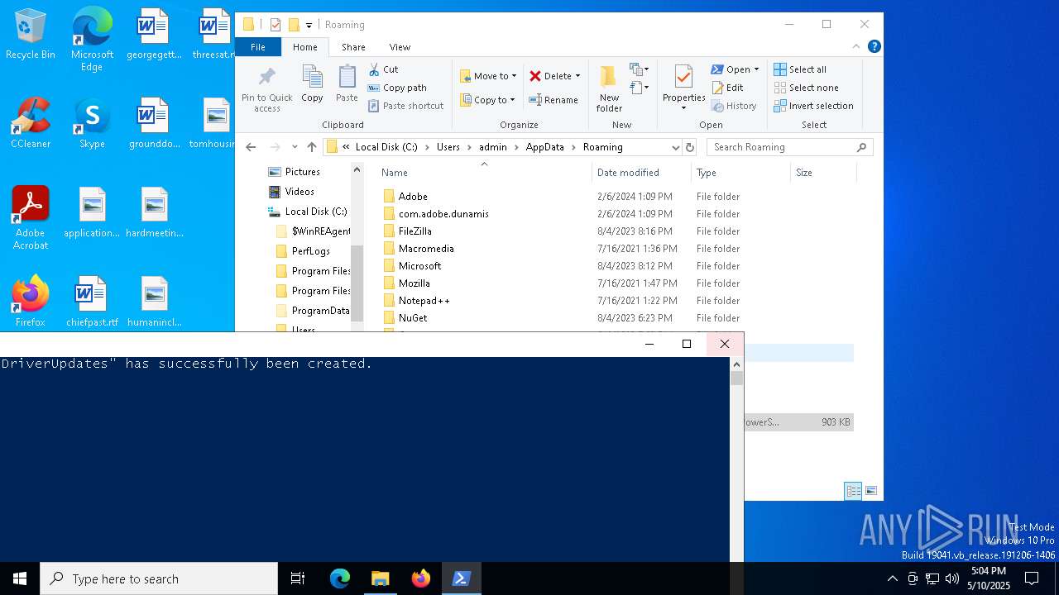Open the notification center icon
The width and height of the screenshot is (1059, 595).
pyautogui.click(x=1032, y=578)
